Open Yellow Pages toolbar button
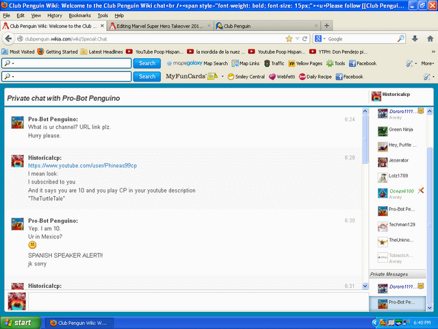This screenshot has width=438, height=329. [x=305, y=63]
